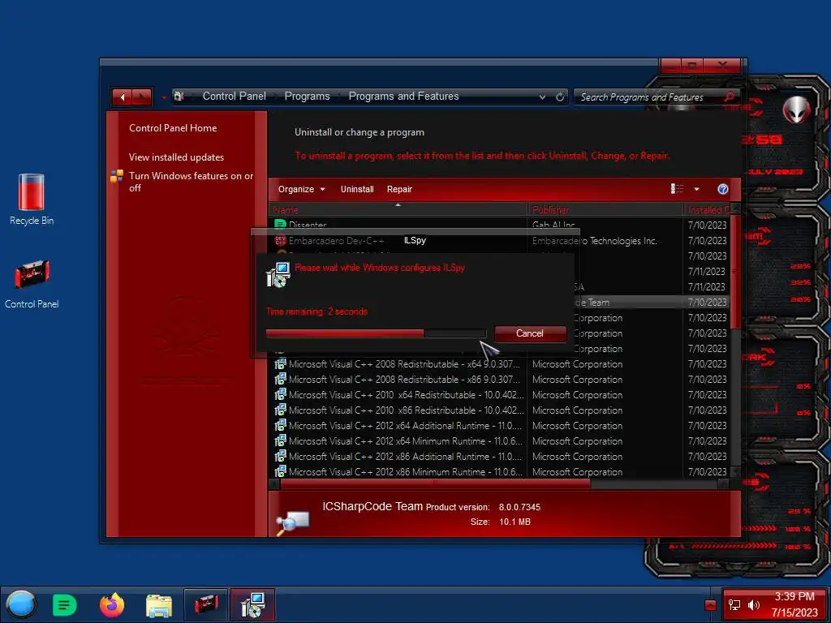Open Programs breadcrumb in address bar

point(308,97)
